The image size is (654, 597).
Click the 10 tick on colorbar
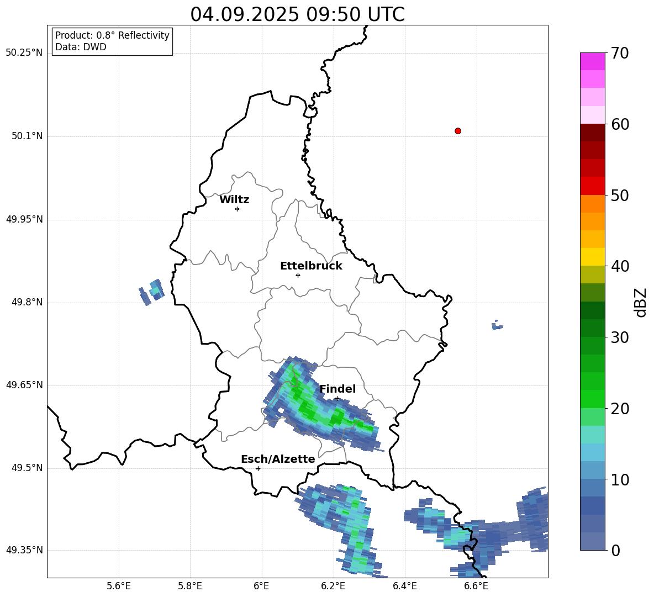pos(620,479)
